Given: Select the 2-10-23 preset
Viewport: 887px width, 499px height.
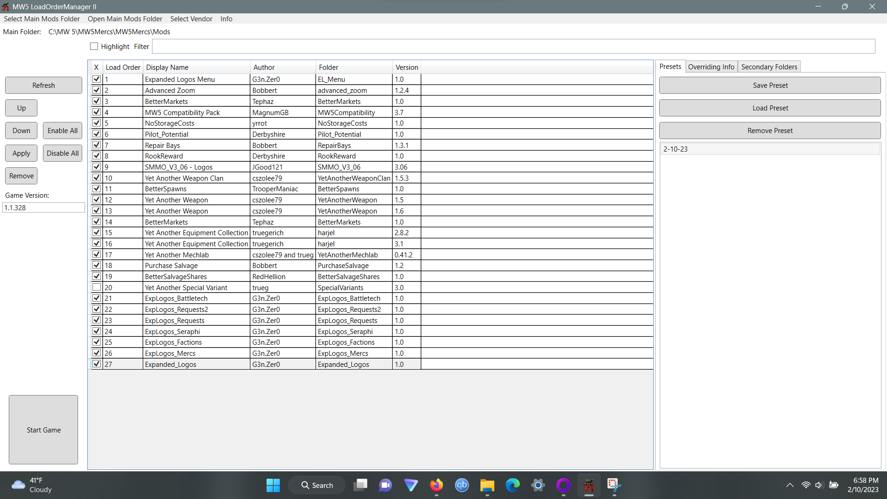Looking at the screenshot, I should point(770,149).
